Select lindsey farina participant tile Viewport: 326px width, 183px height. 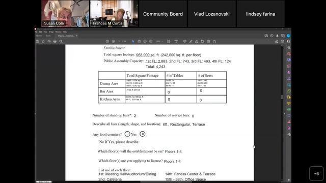pos(261,14)
